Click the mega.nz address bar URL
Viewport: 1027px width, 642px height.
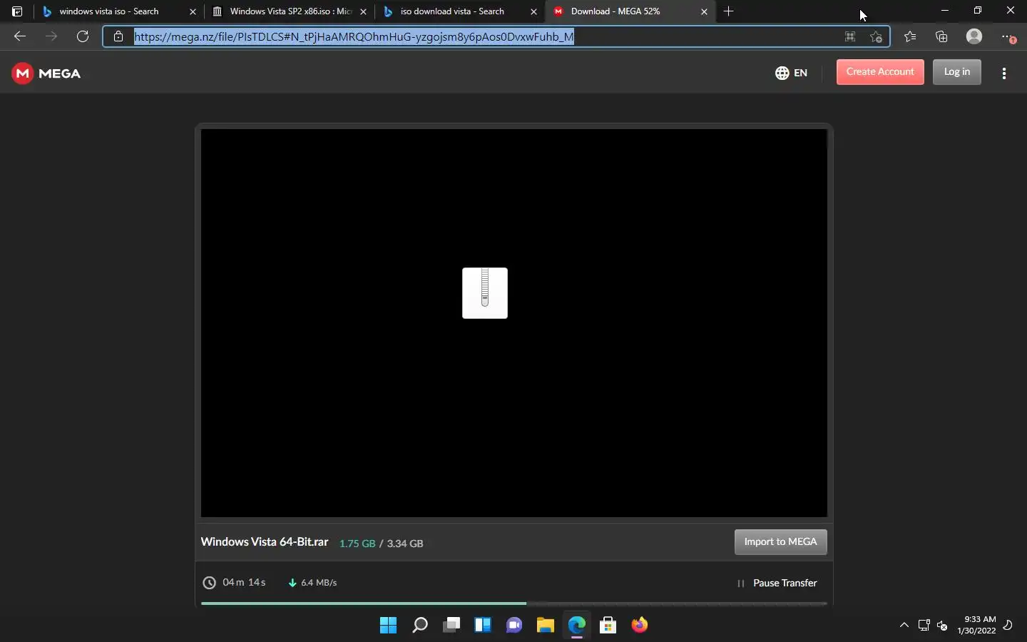pyautogui.click(x=354, y=36)
